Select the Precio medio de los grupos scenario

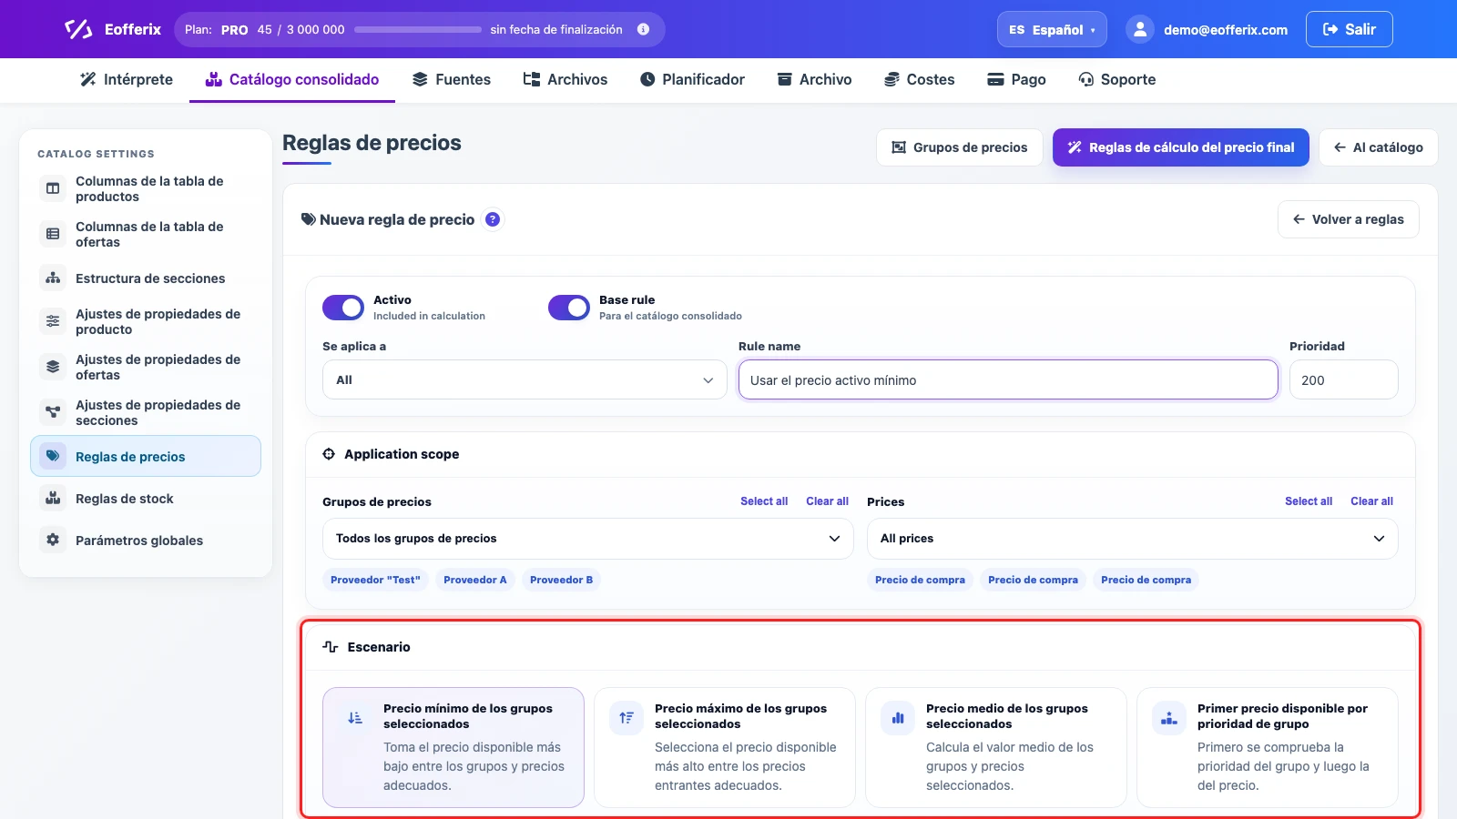996,747
